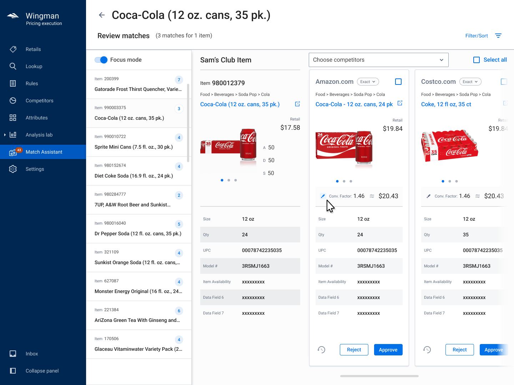This screenshot has width=514, height=385.
Task: Open the Filter/Sort options icon
Action: click(498, 36)
